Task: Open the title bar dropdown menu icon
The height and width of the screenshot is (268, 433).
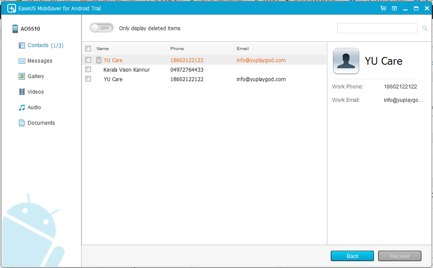Action: [x=394, y=9]
